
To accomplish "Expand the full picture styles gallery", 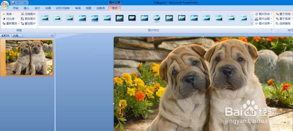I will coord(252,23).
